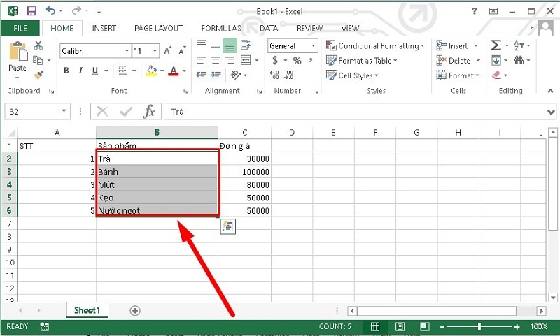Open the PAGE LAYOUT ribbon tab

158,29
